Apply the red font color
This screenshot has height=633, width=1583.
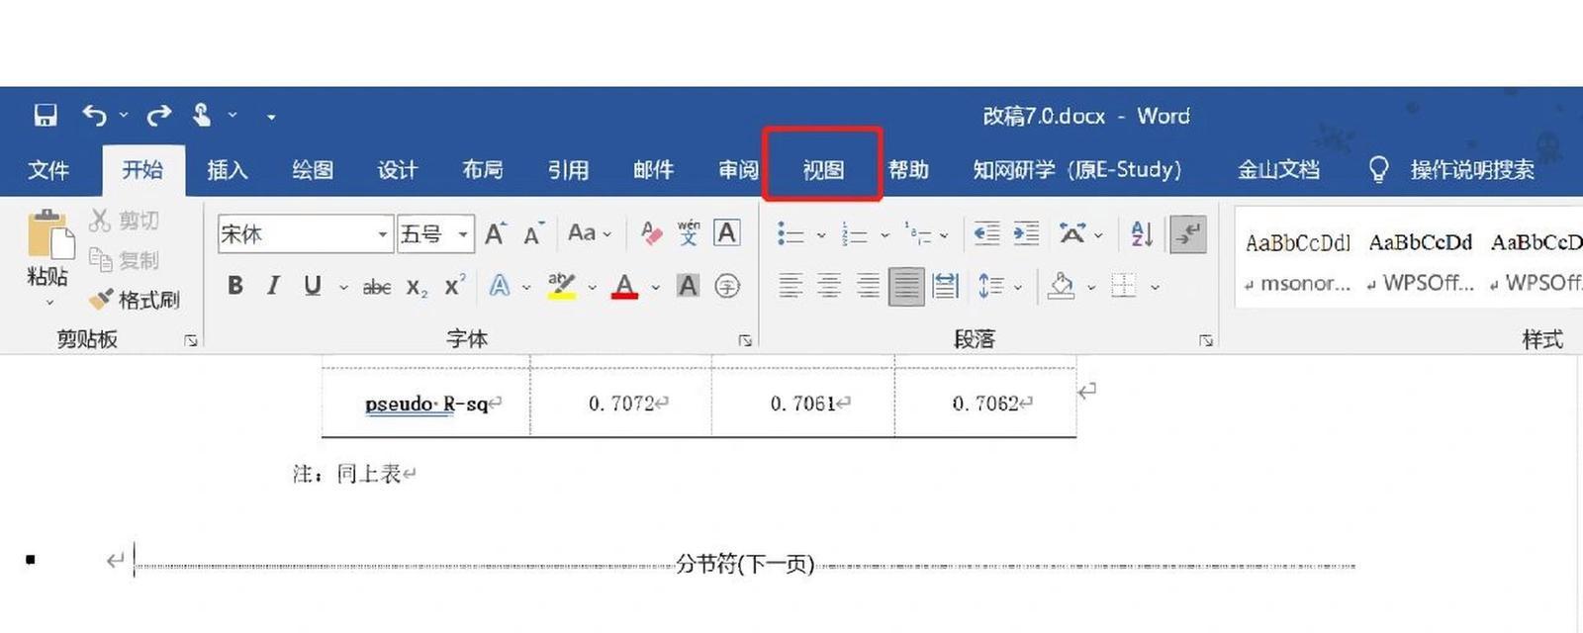624,286
